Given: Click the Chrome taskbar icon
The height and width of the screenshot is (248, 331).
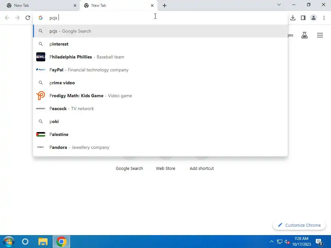Looking at the screenshot, I should click(x=61, y=242).
